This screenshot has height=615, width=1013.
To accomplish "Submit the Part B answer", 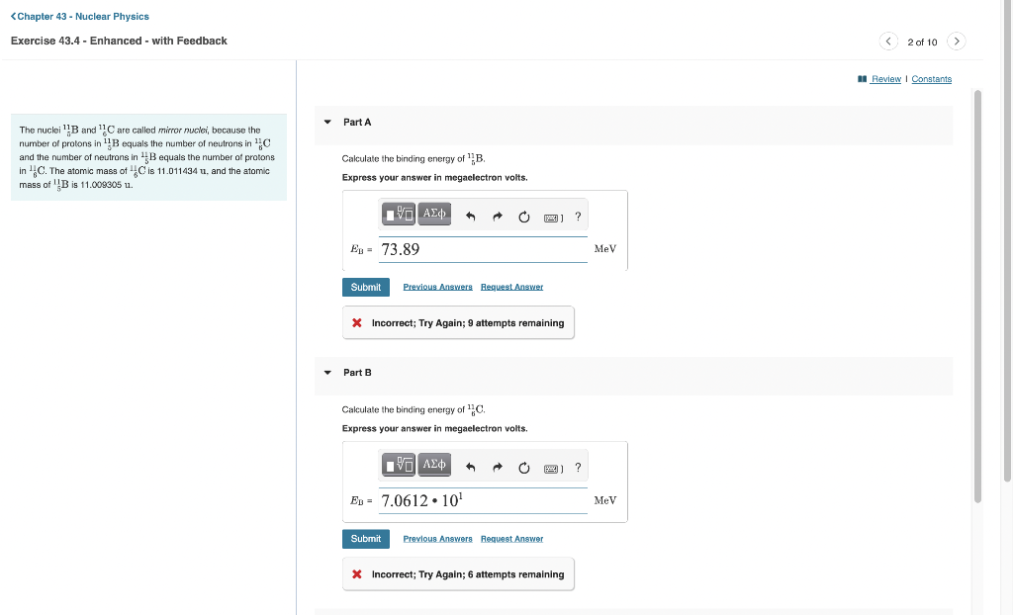I will coord(366,539).
